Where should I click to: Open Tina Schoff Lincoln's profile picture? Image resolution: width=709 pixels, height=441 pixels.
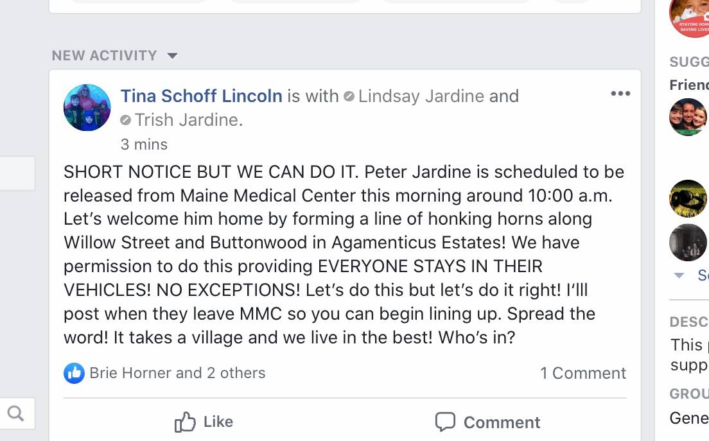[x=87, y=107]
